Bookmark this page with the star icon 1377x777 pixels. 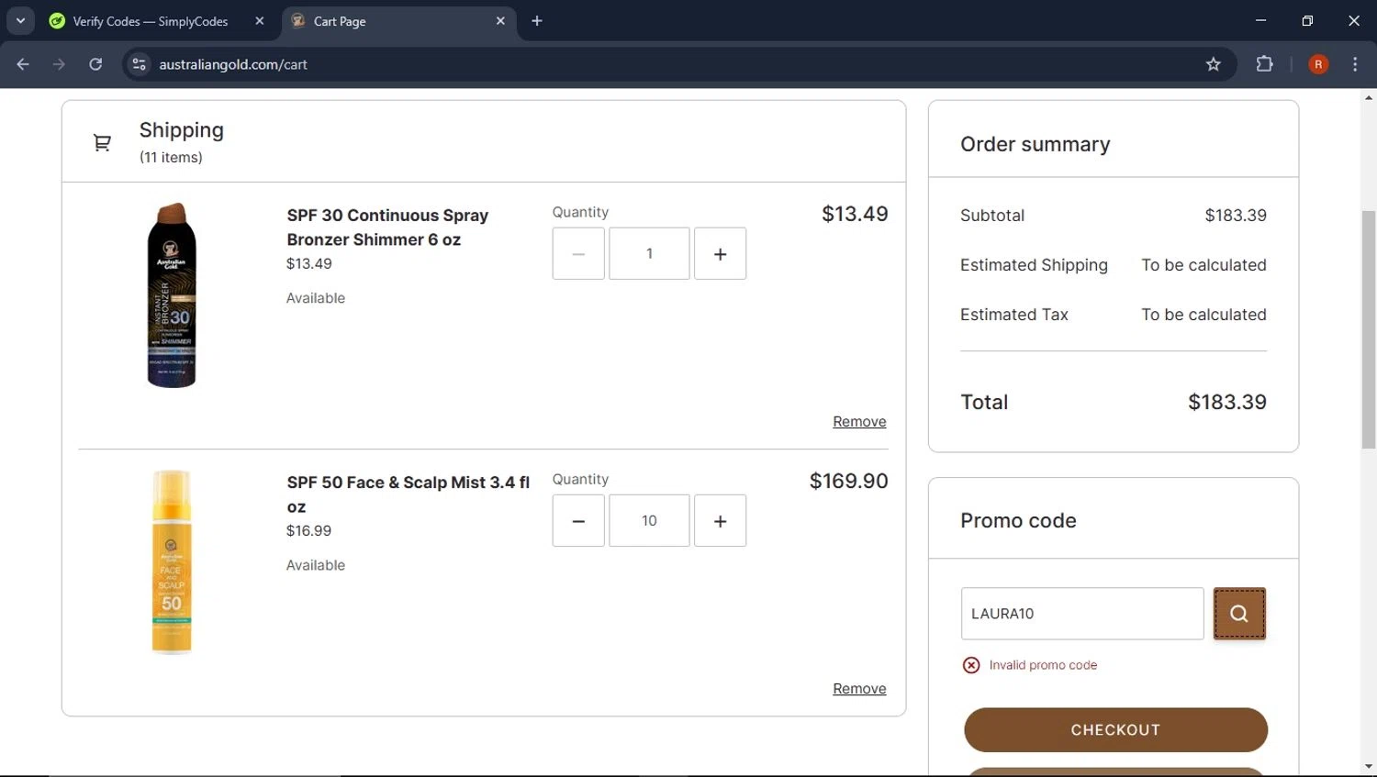pyautogui.click(x=1214, y=64)
